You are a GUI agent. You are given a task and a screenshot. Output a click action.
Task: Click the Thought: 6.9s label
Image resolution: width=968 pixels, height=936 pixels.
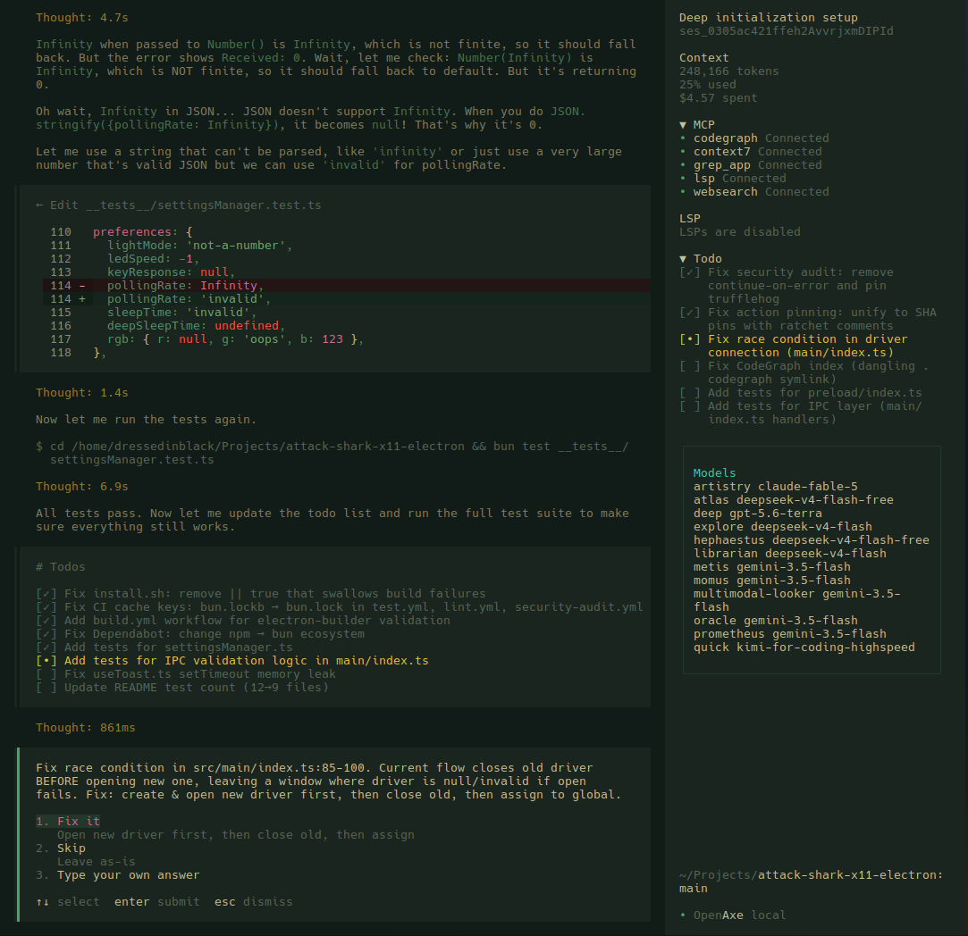point(82,486)
